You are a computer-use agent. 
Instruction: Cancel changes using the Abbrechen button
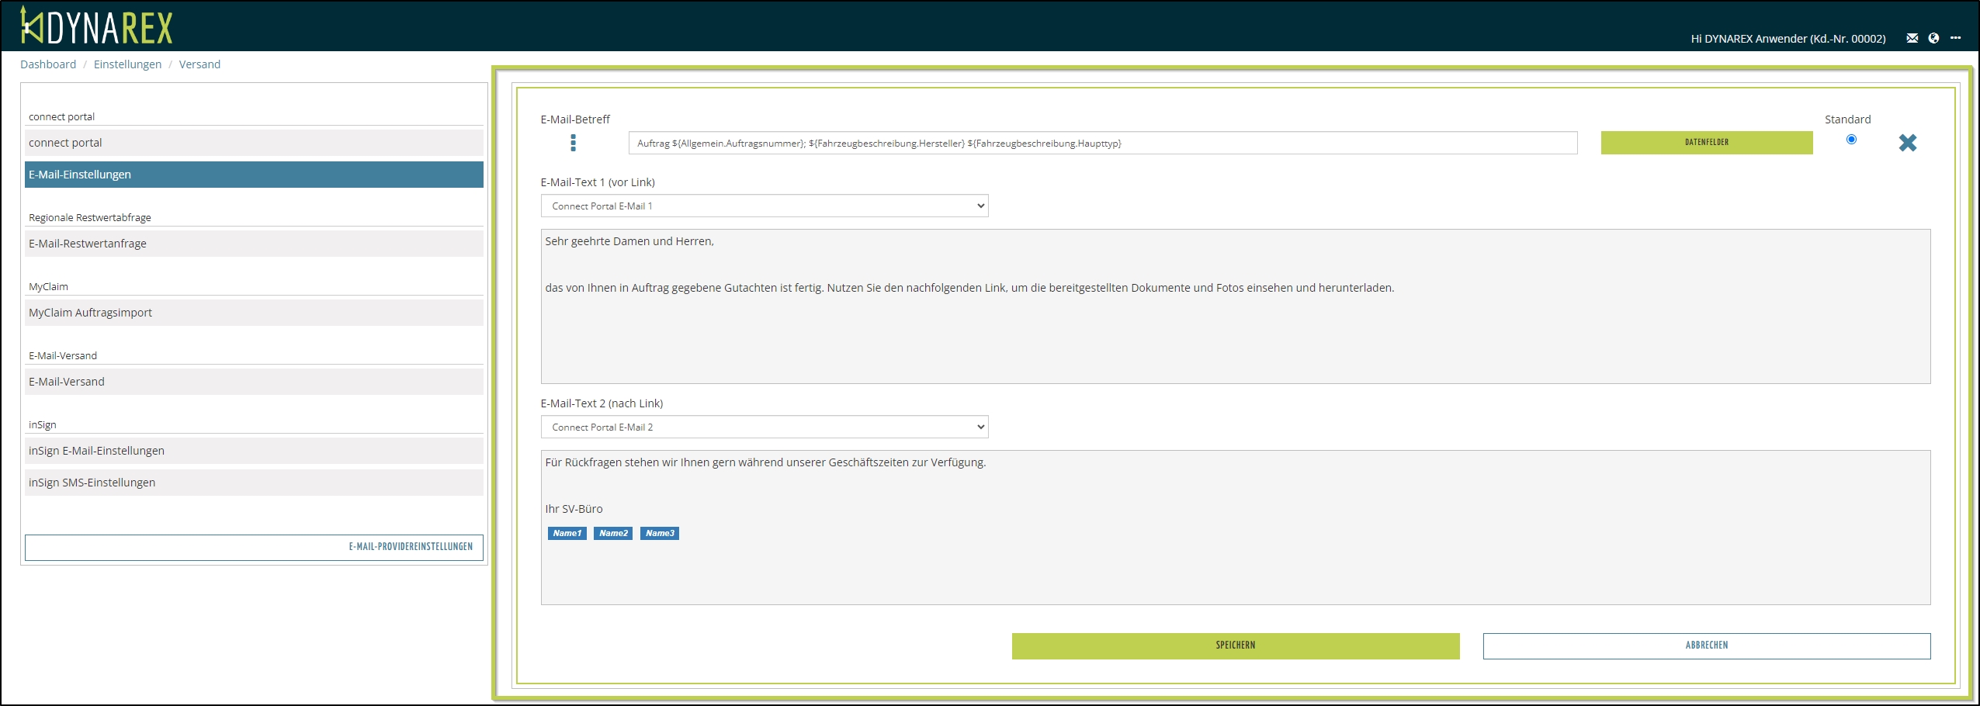coord(1706,645)
